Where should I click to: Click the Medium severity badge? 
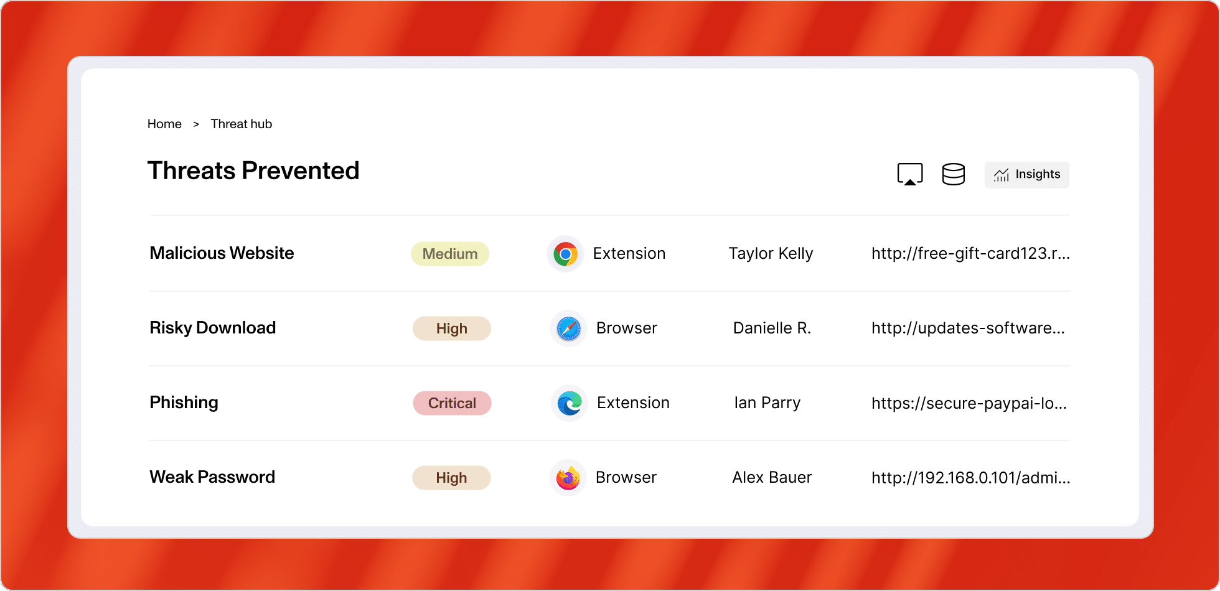450,254
